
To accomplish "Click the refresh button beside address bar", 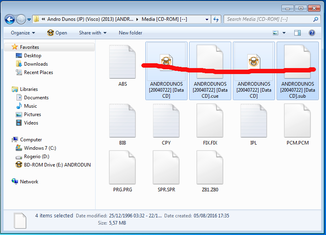I will 216,19.
